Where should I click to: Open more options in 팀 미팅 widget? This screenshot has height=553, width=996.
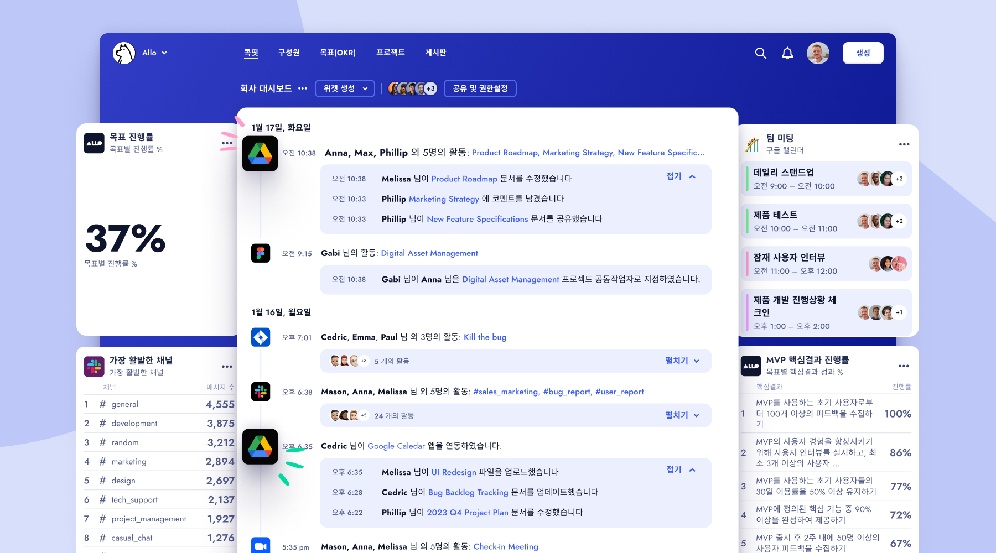[904, 144]
